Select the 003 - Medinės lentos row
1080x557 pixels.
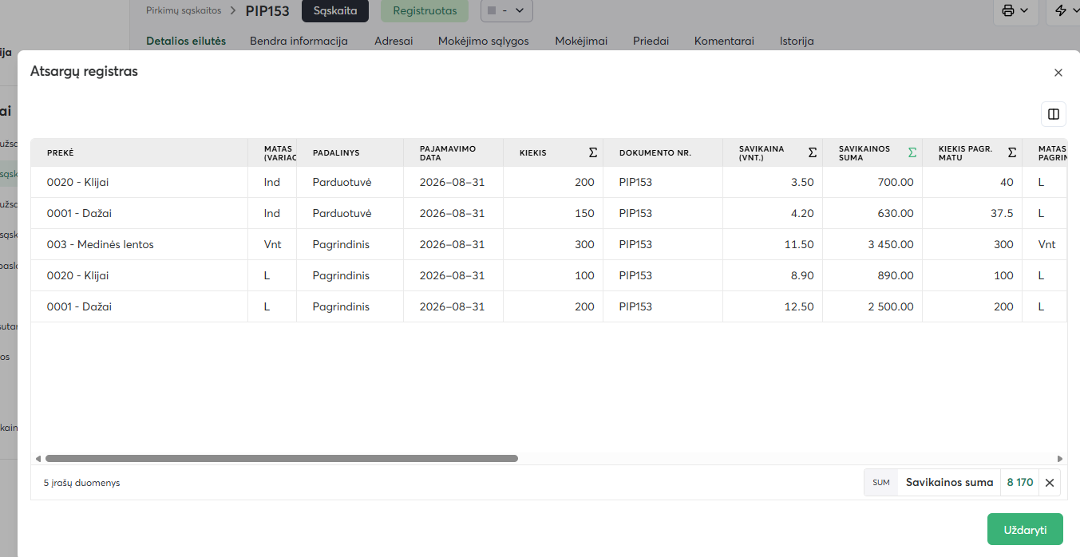click(548, 244)
